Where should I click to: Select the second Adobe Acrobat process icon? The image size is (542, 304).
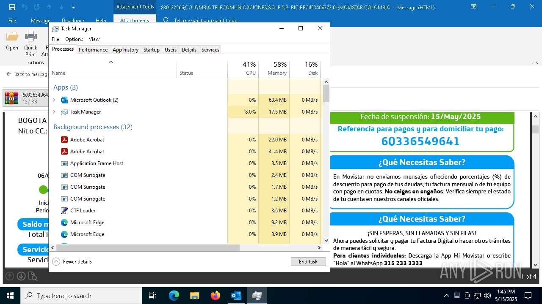pos(64,152)
